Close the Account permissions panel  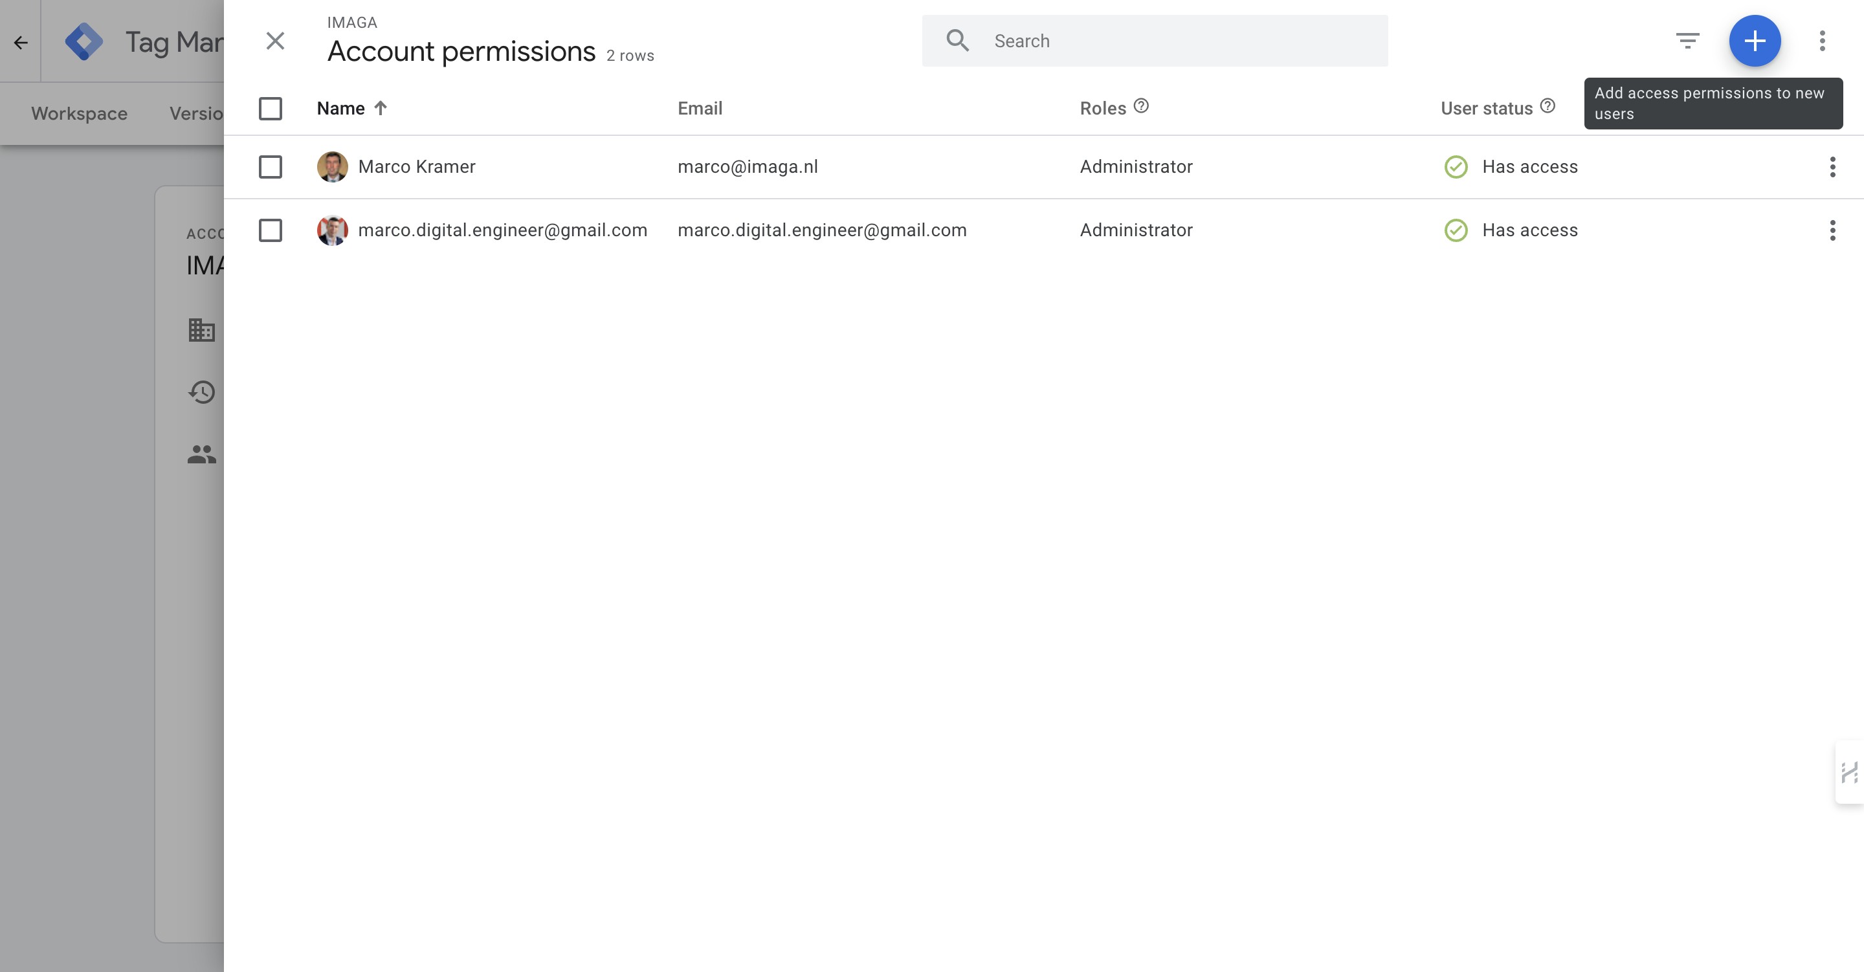point(275,41)
